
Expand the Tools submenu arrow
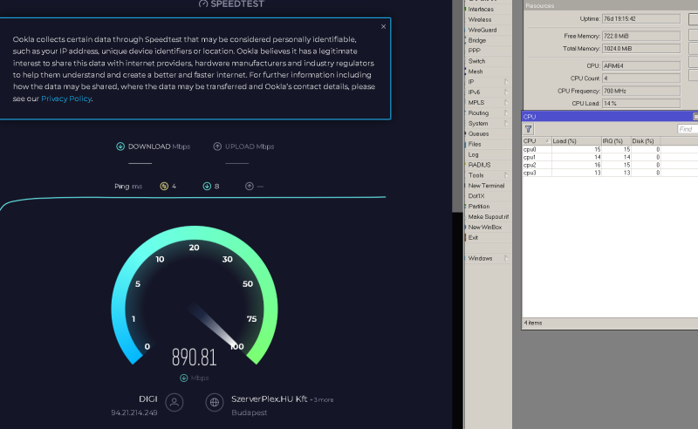(506, 175)
